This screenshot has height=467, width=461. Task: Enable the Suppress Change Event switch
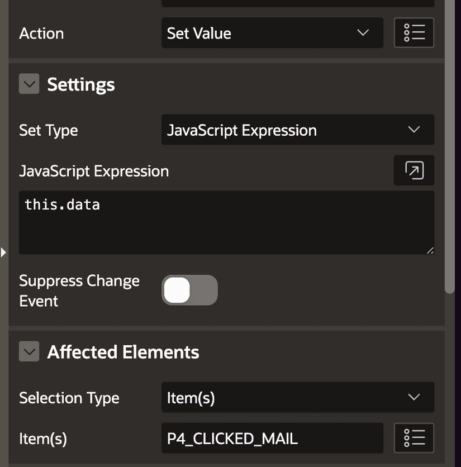(189, 289)
